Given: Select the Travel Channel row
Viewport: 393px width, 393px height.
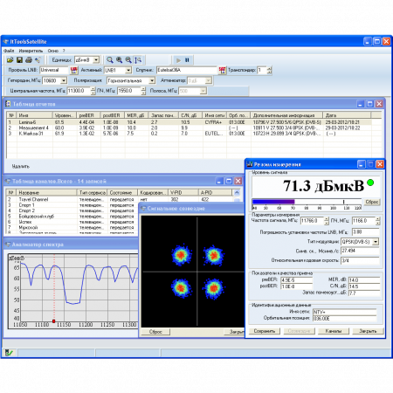Looking at the screenshot, I should coord(120,199).
